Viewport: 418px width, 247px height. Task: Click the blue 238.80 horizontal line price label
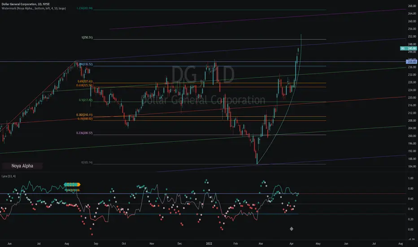click(412, 62)
